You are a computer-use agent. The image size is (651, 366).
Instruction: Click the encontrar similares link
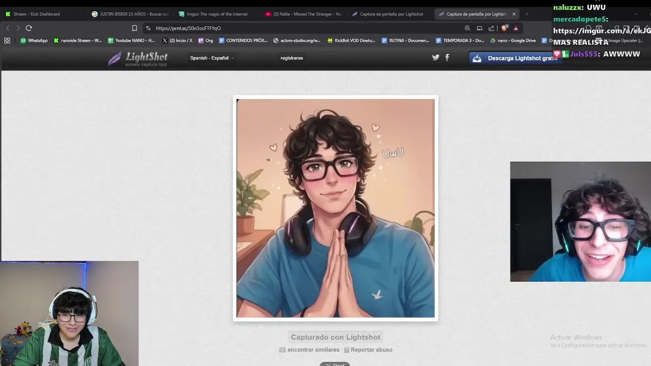[309, 350]
